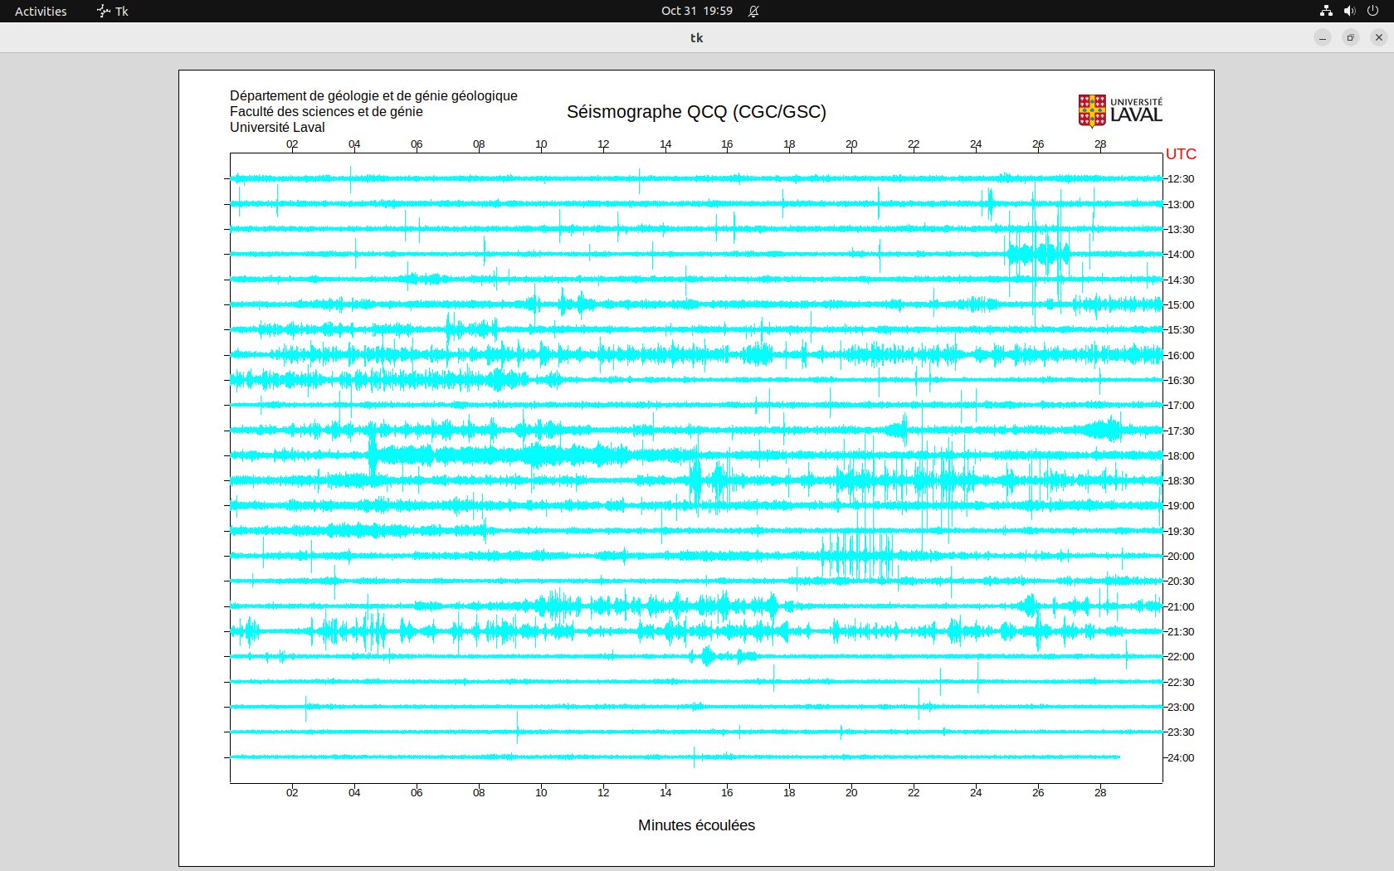Click the seismic trace on the 21:30 row
The width and height of the screenshot is (1394, 871).
tap(696, 632)
